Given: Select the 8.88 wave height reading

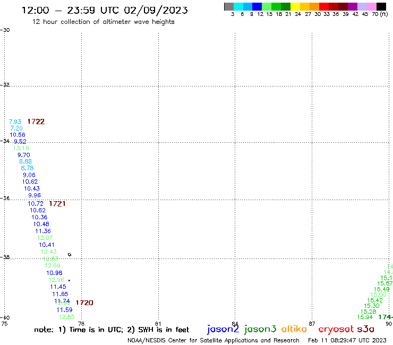Looking at the screenshot, I should [x=25, y=161].
